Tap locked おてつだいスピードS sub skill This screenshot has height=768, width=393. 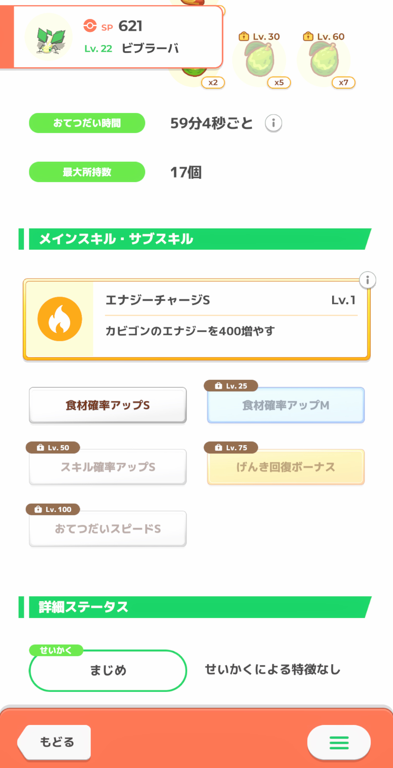pyautogui.click(x=108, y=529)
